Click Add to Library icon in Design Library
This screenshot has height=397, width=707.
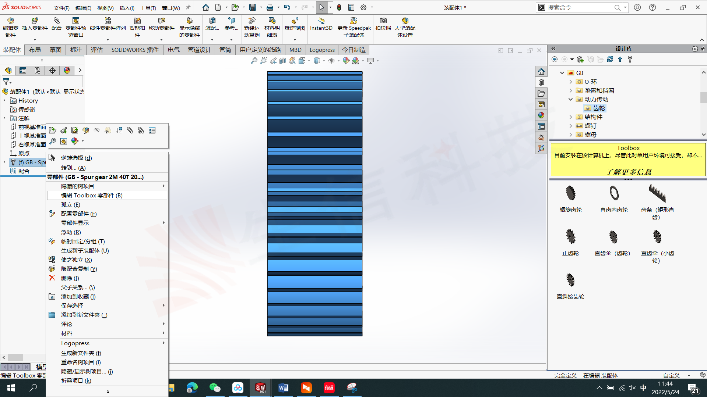580,59
